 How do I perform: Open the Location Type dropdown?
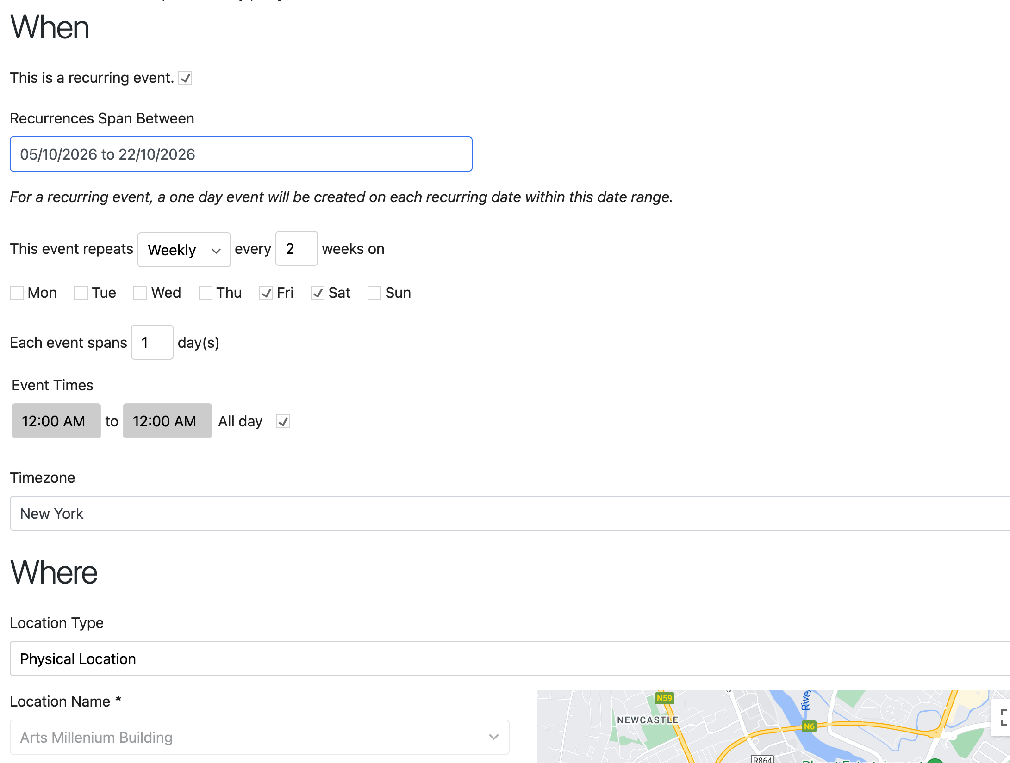(x=505, y=658)
